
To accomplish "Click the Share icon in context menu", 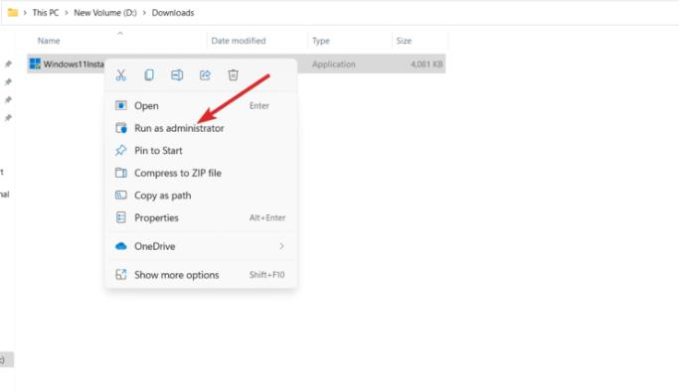I will point(205,75).
